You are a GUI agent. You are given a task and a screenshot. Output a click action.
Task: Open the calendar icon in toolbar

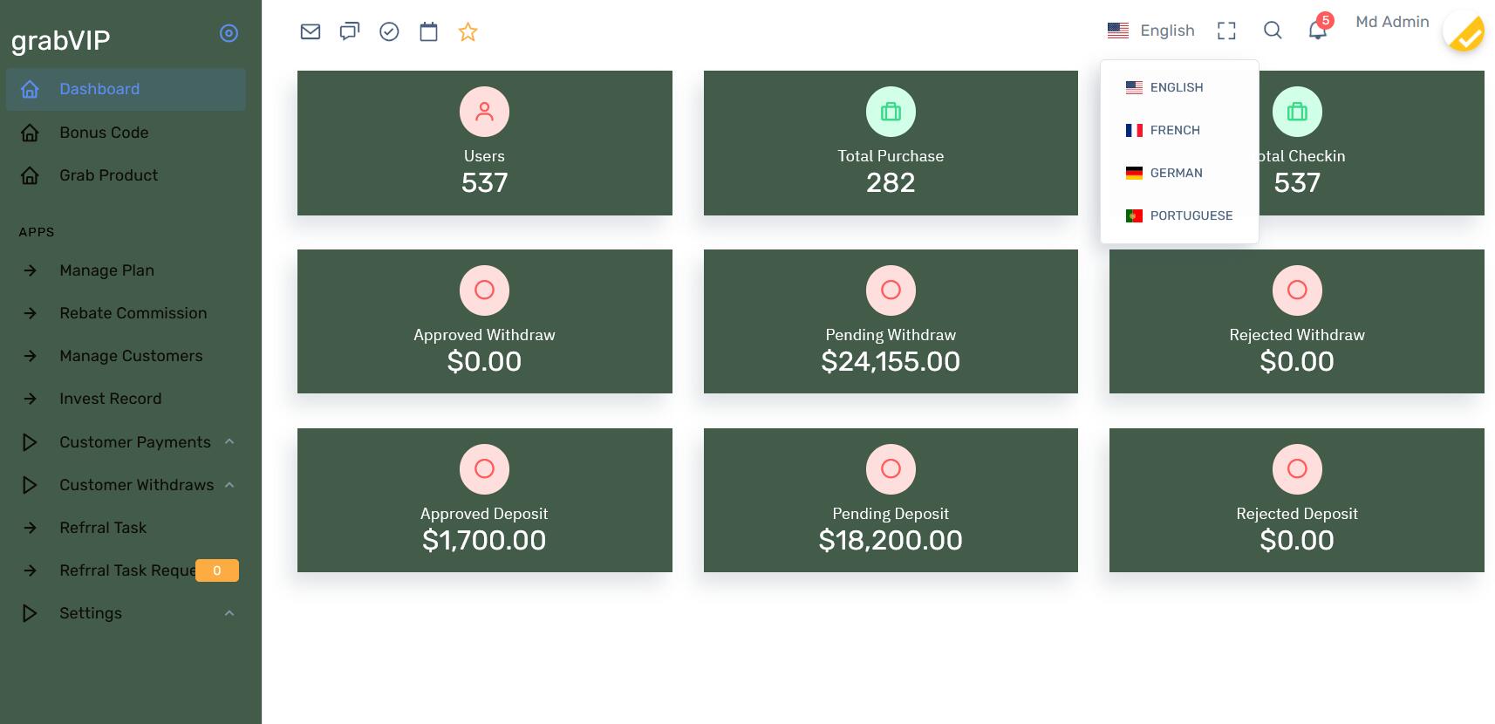pos(428,31)
